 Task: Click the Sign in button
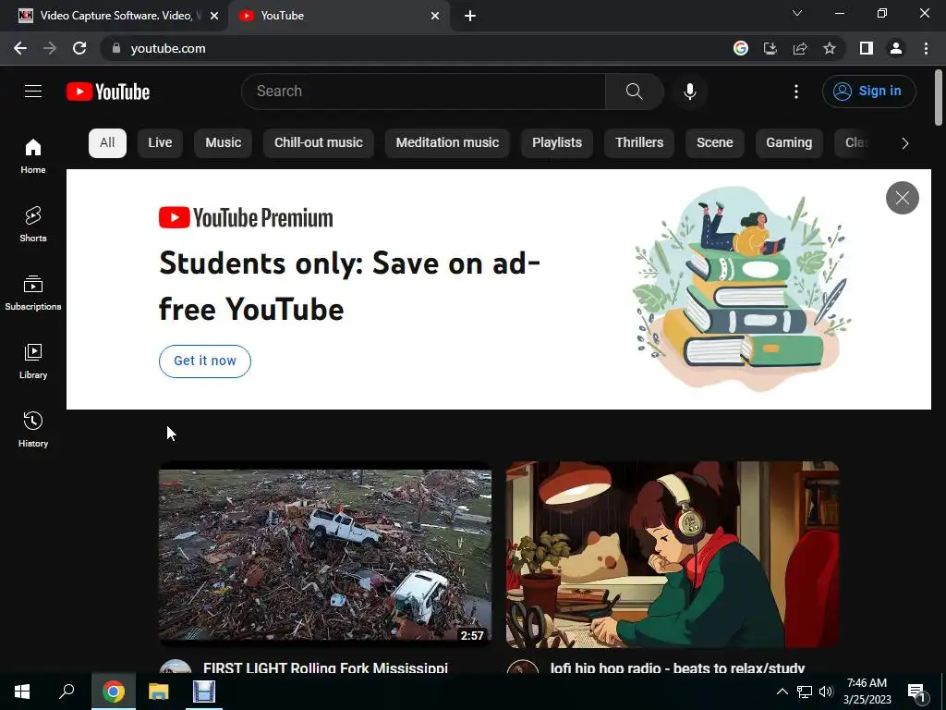868,92
